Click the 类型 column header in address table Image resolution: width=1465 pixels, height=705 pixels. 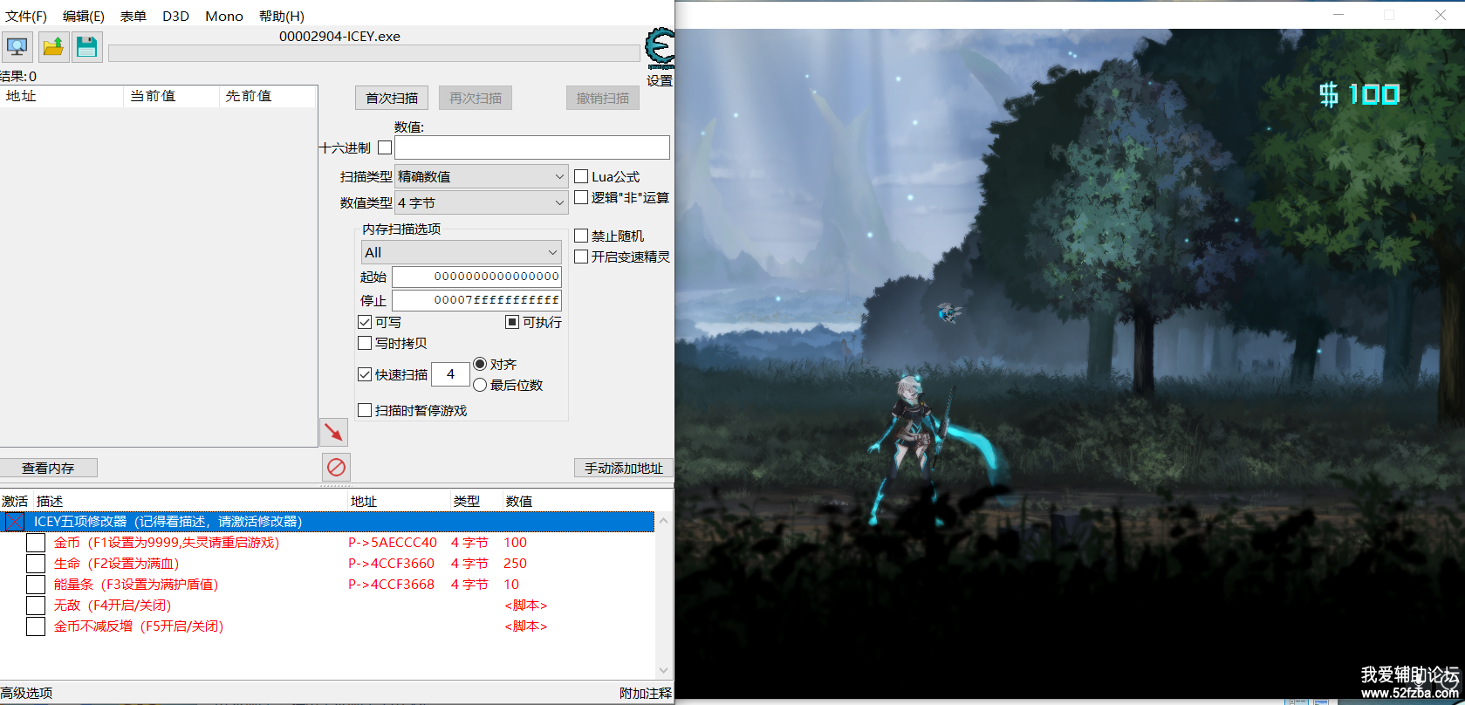point(476,501)
